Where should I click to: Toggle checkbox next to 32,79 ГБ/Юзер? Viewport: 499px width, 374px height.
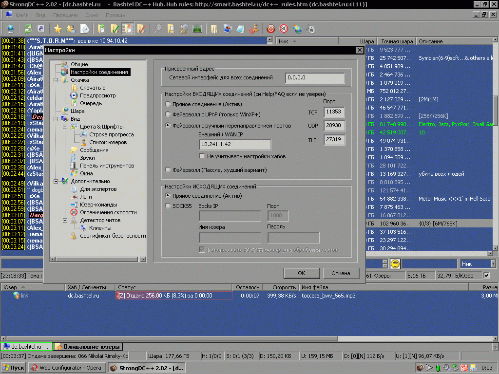pyautogui.click(x=487, y=276)
